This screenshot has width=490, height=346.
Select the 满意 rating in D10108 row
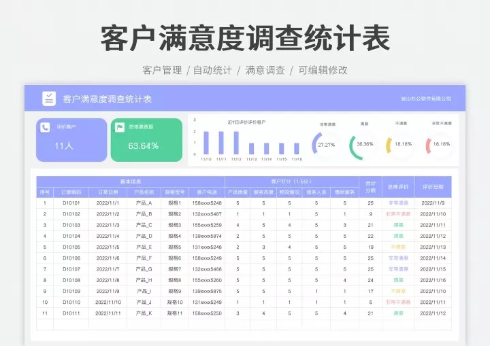(398, 280)
